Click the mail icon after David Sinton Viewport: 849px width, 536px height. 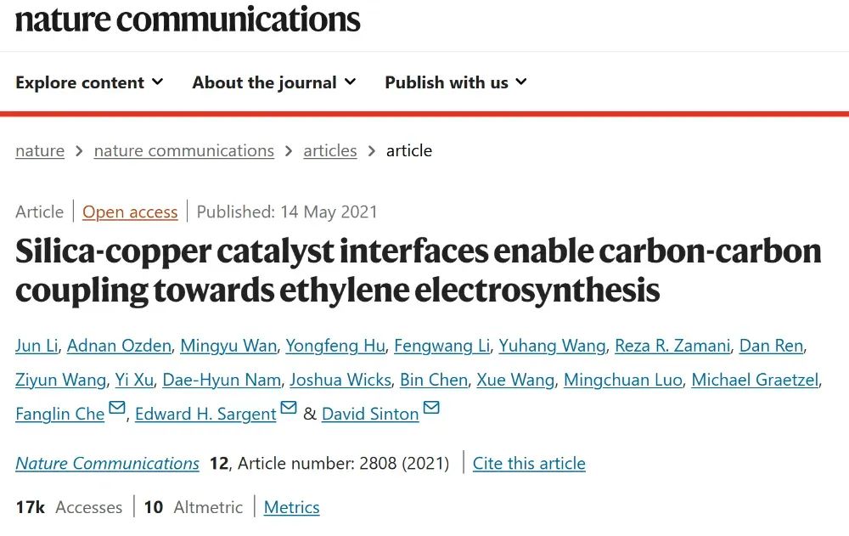coord(431,407)
